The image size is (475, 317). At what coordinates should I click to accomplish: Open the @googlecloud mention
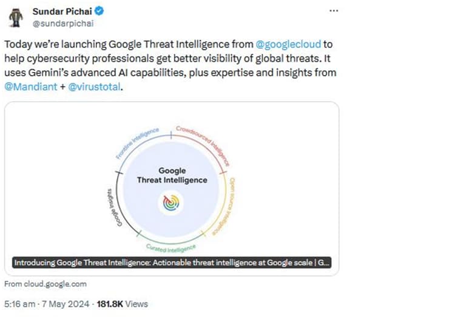pyautogui.click(x=289, y=45)
